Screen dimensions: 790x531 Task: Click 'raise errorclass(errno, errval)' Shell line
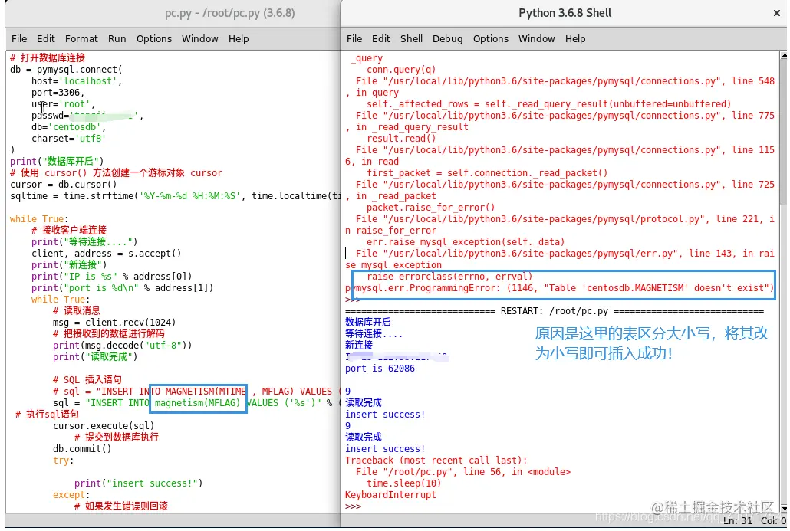[x=449, y=277]
